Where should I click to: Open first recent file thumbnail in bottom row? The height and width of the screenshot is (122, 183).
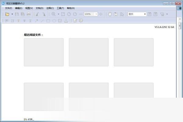(x=44, y=97)
